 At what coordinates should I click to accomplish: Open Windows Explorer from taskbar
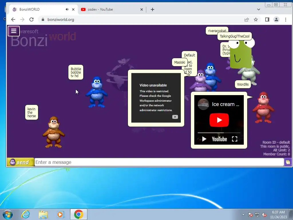pos(43,214)
